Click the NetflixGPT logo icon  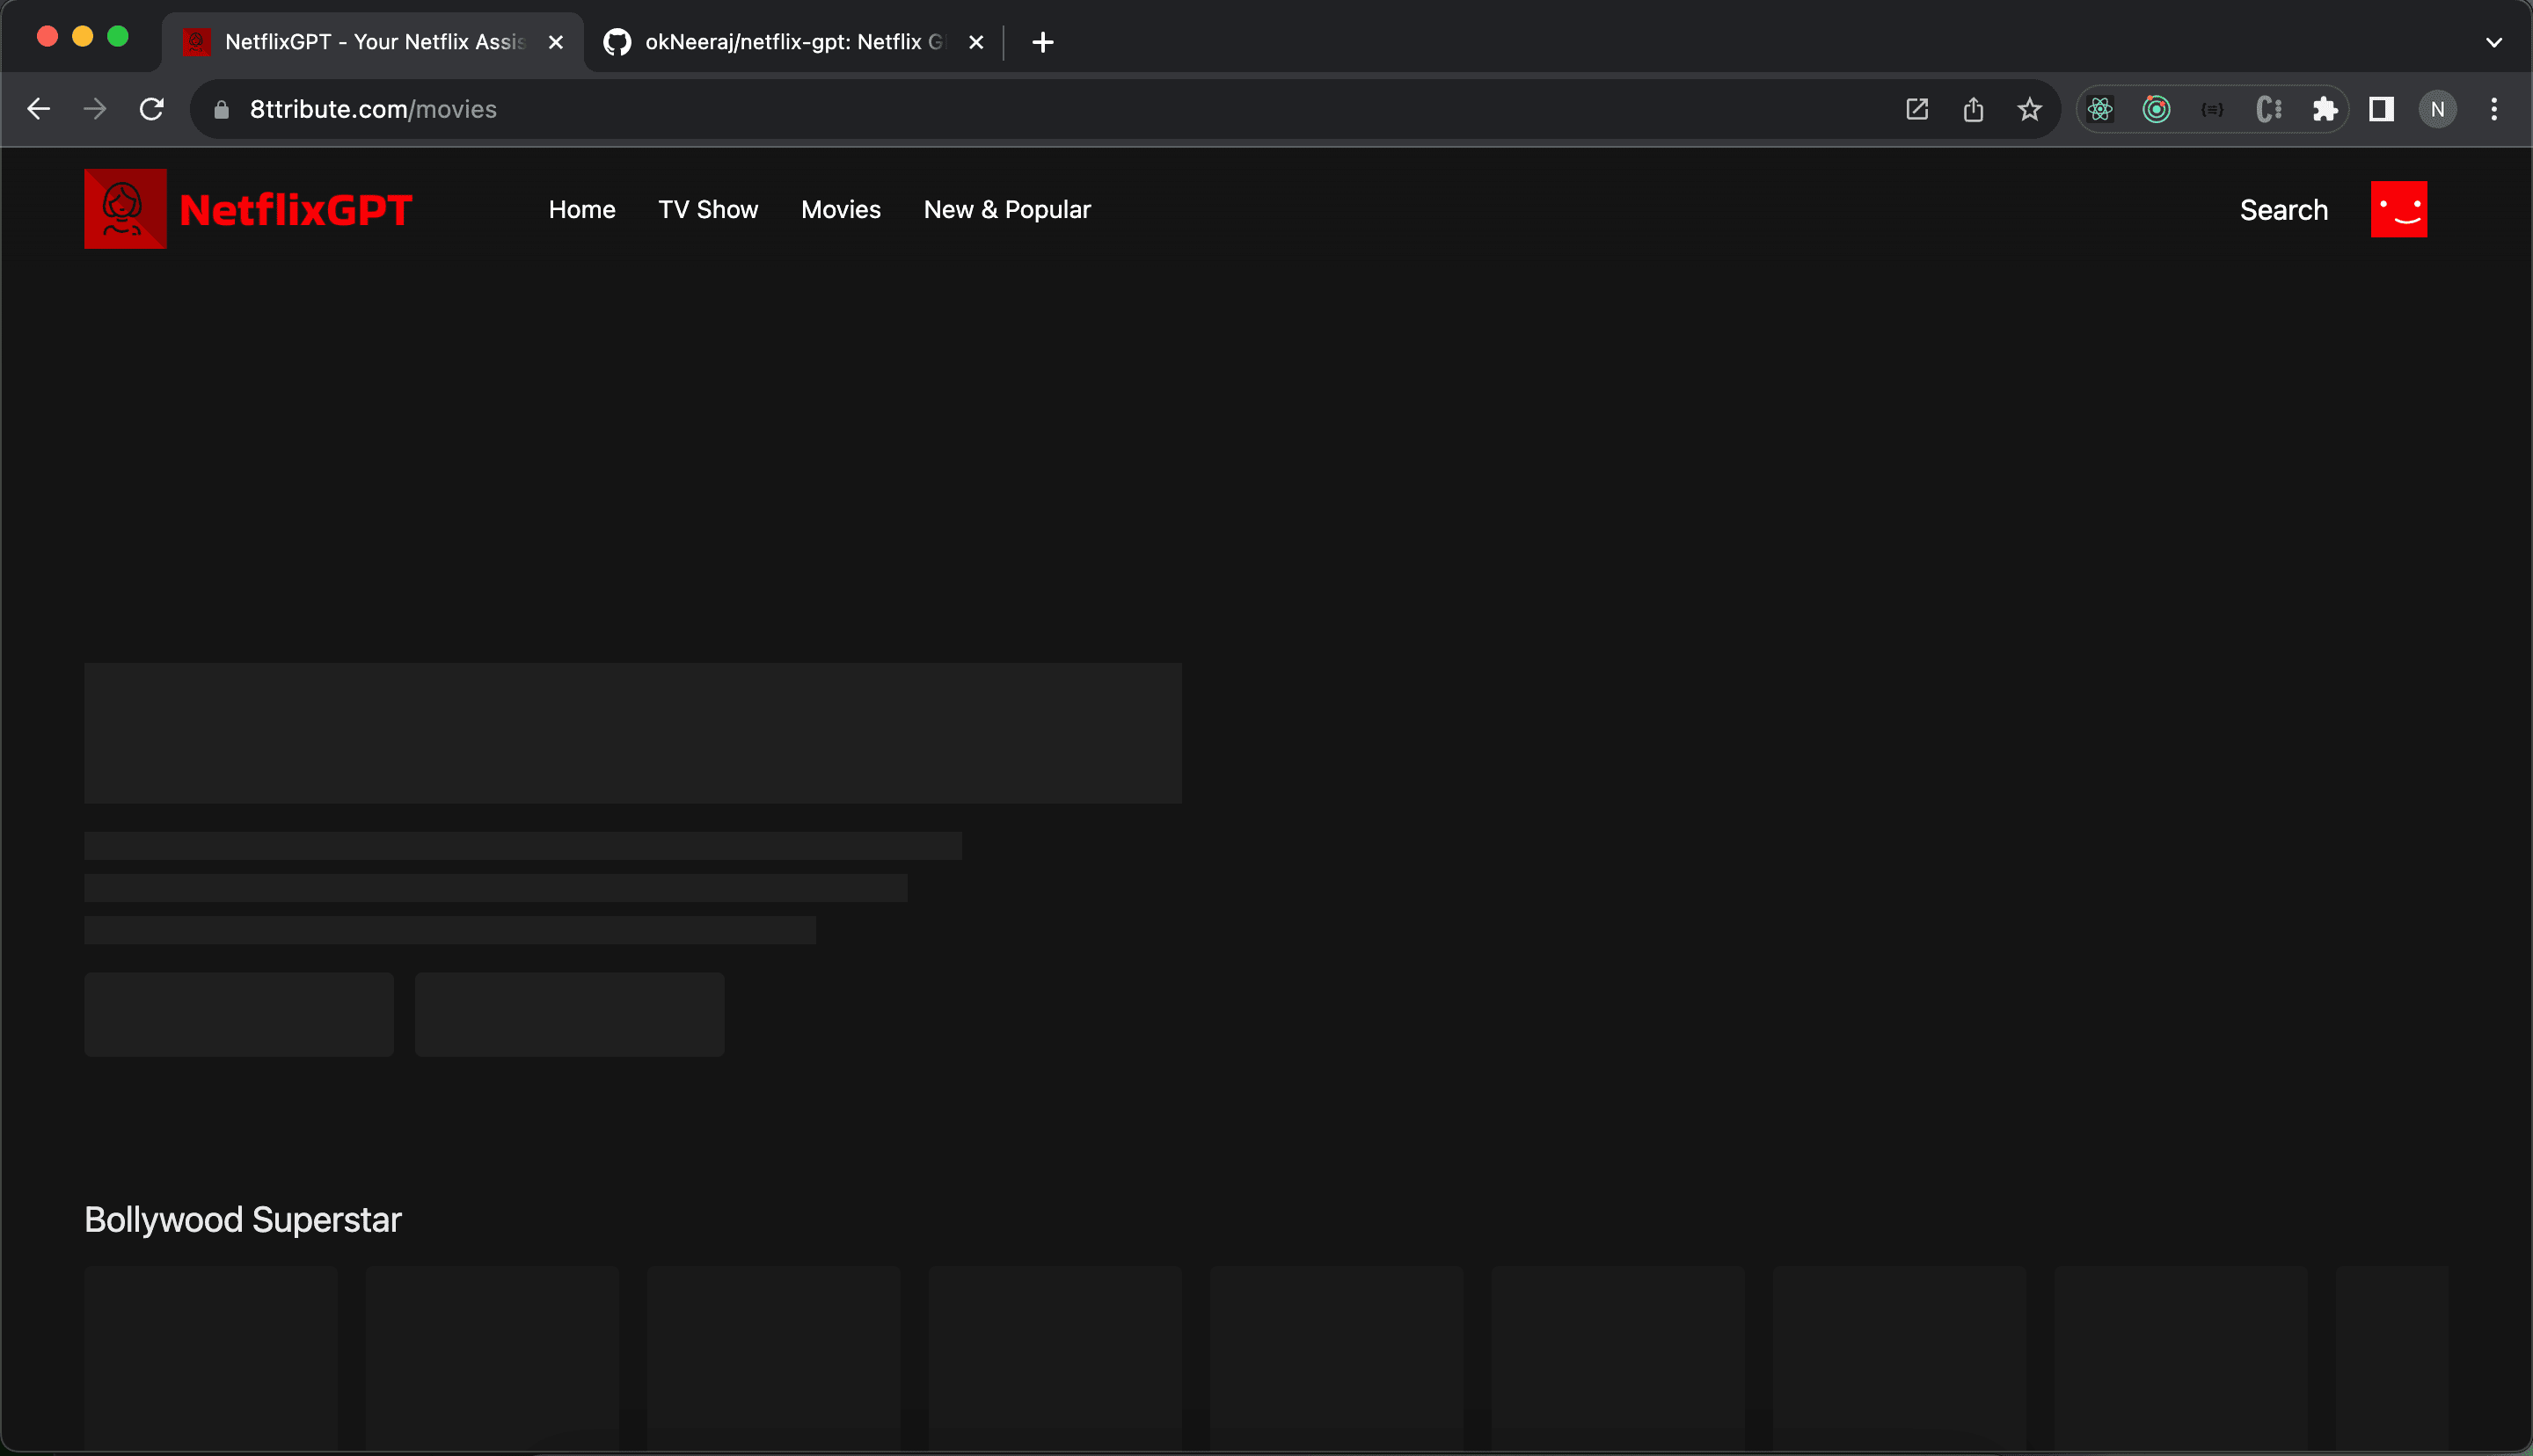125,209
